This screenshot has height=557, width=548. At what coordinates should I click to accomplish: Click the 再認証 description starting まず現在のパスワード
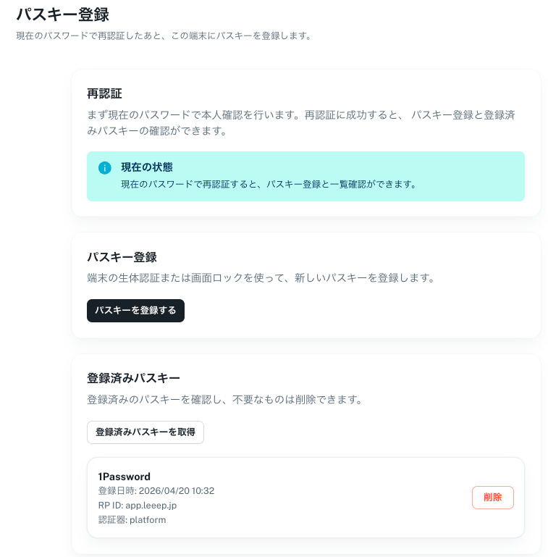[x=301, y=123]
